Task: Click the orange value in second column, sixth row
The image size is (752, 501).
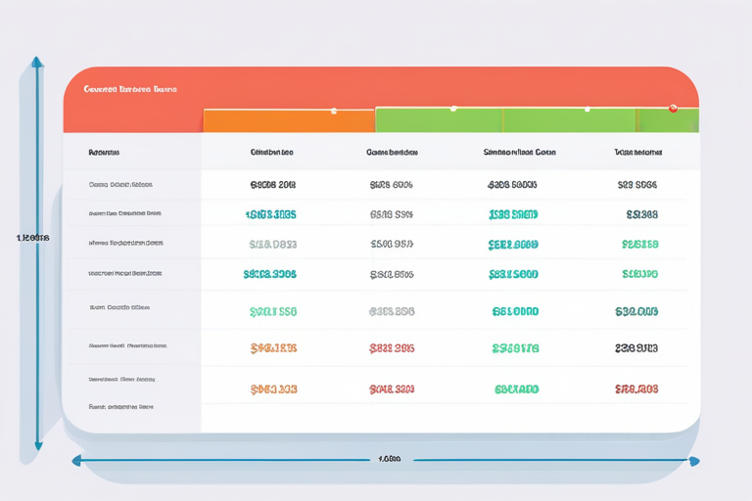Action: click(273, 347)
